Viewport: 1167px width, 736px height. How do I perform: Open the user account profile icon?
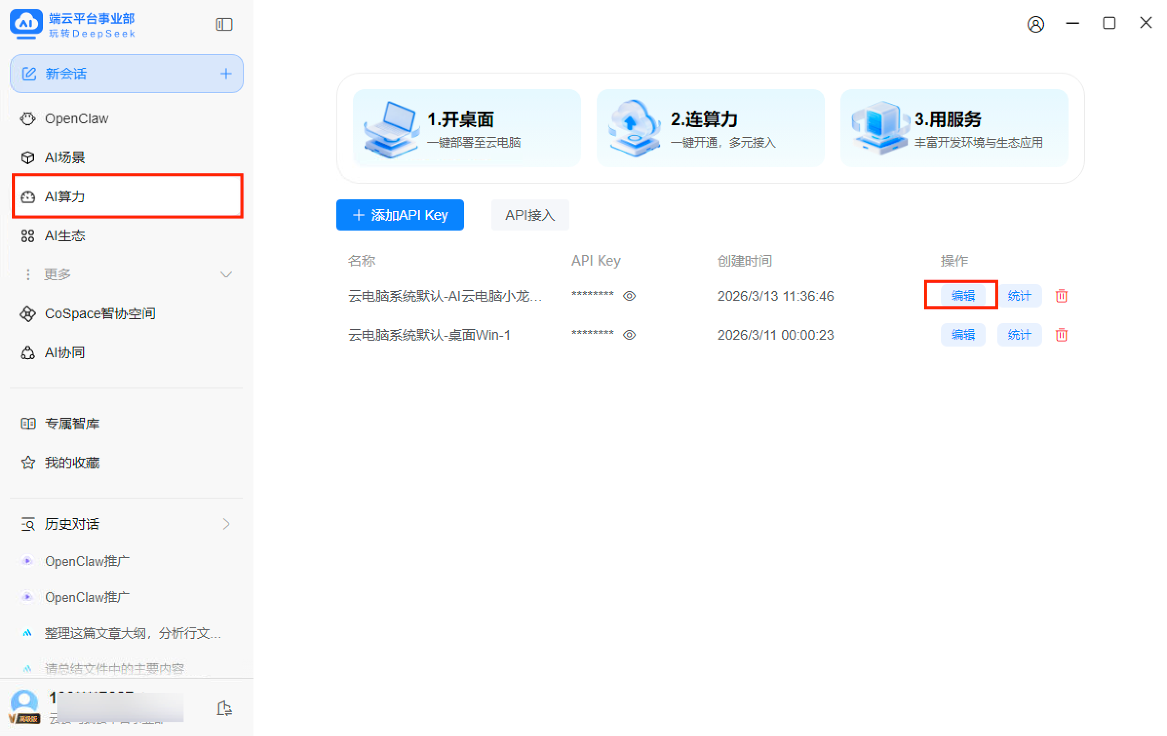pyautogui.click(x=1035, y=24)
